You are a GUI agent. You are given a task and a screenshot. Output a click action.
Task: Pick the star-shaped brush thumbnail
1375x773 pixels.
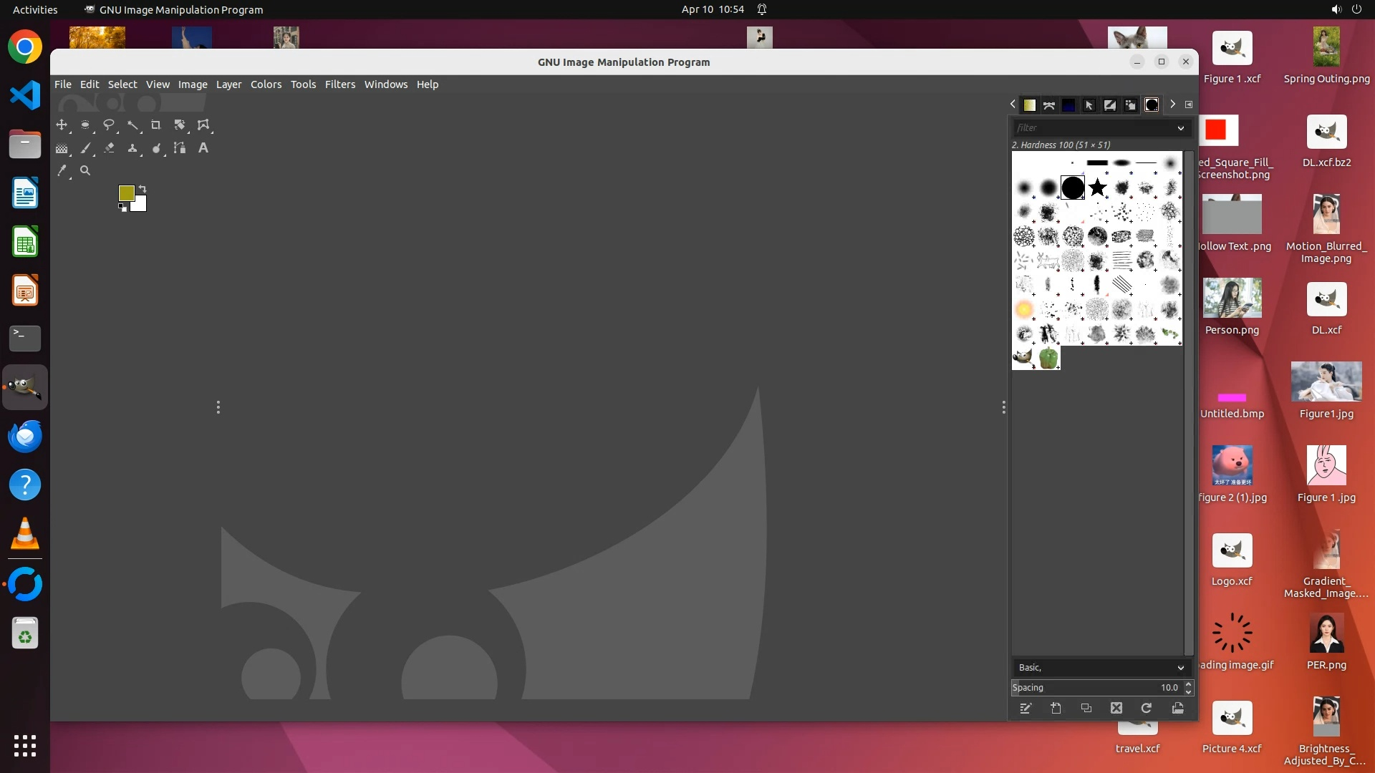tap(1097, 188)
